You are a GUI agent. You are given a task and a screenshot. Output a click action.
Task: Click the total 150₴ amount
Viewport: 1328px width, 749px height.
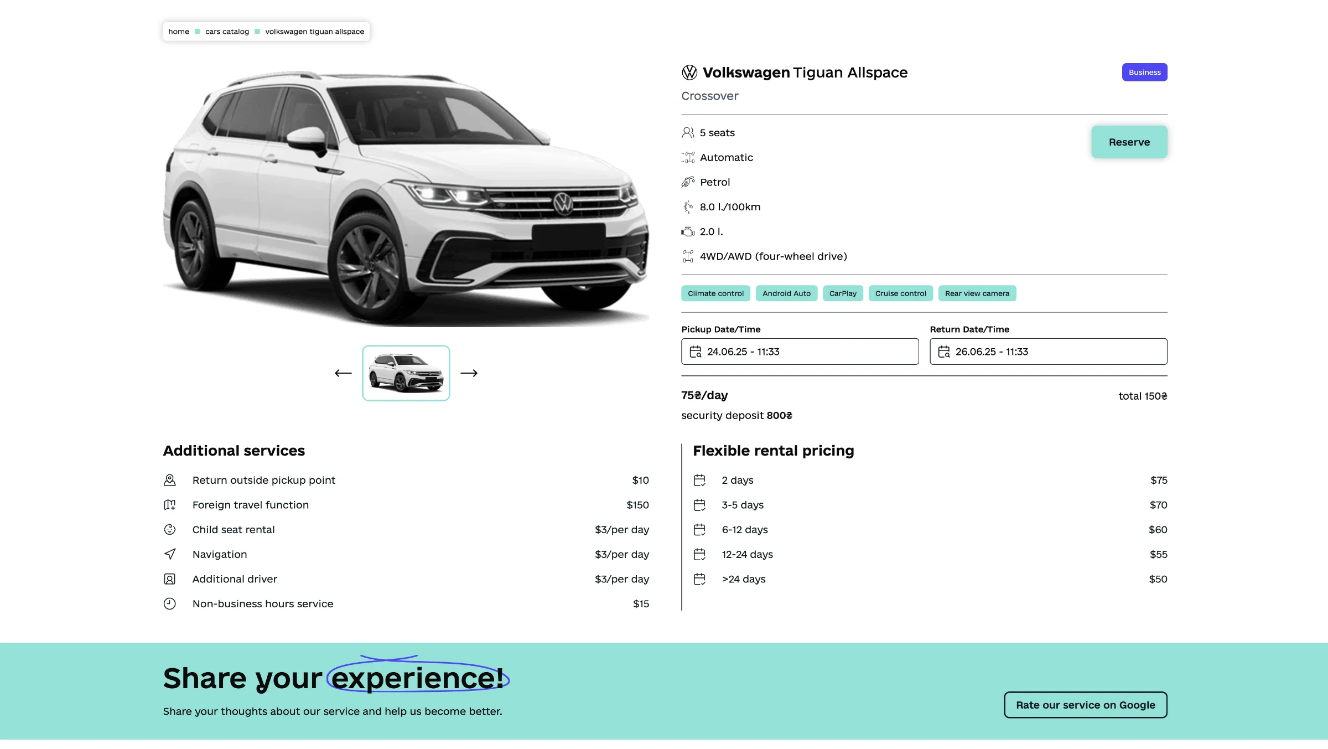click(x=1143, y=396)
